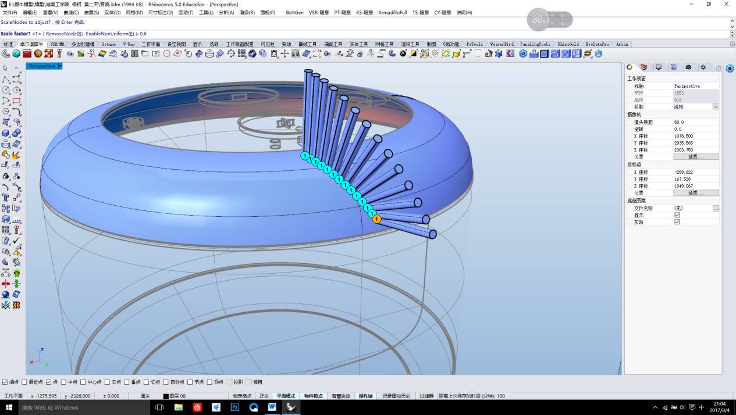
Task: Open the camera icon tab in properties panel
Action: click(x=688, y=67)
